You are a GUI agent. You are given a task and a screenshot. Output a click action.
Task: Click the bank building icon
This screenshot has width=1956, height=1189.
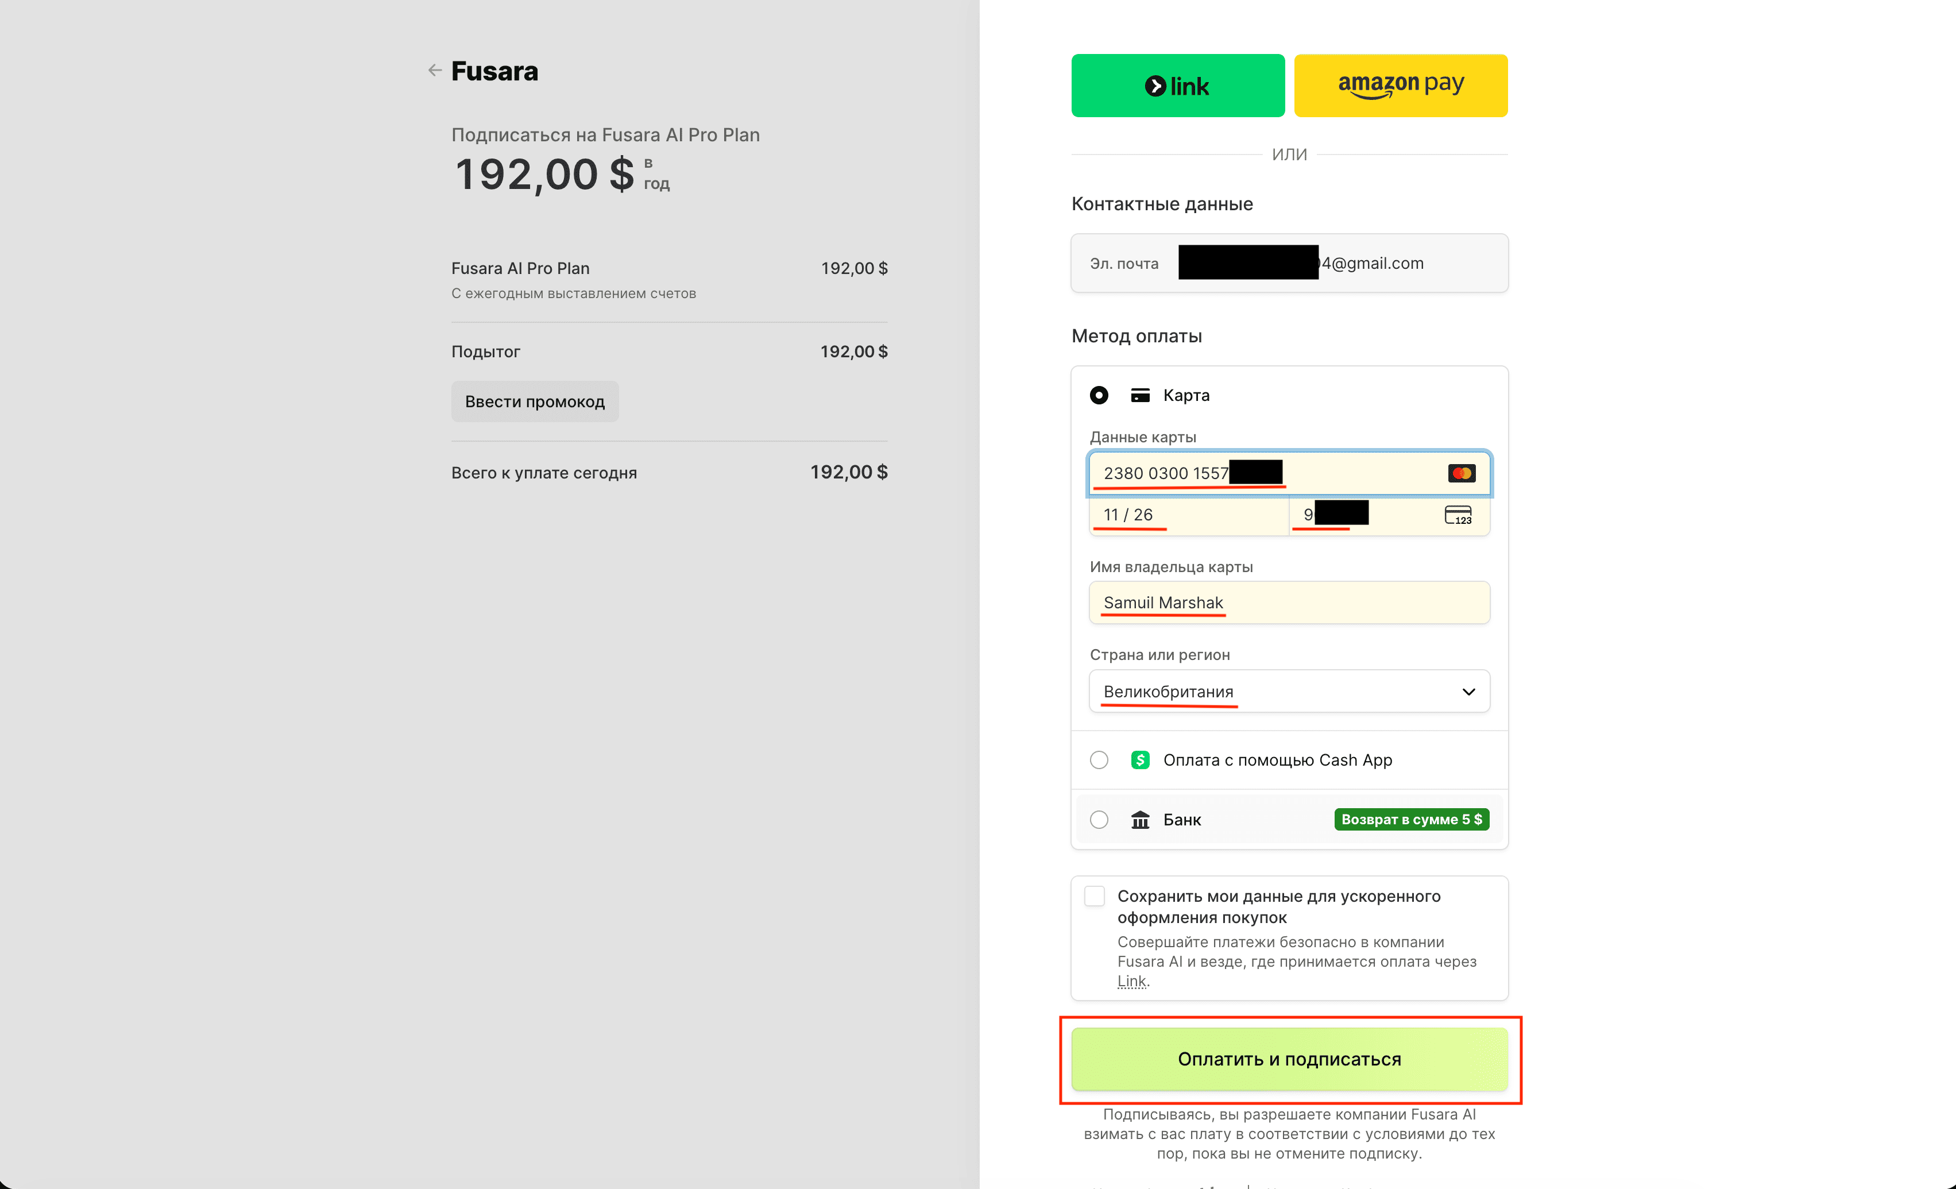[x=1140, y=820]
